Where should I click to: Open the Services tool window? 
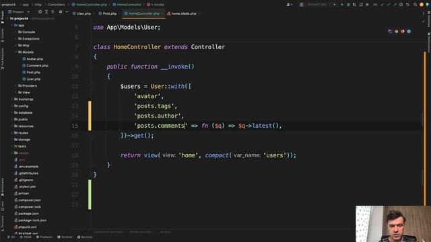point(85,237)
